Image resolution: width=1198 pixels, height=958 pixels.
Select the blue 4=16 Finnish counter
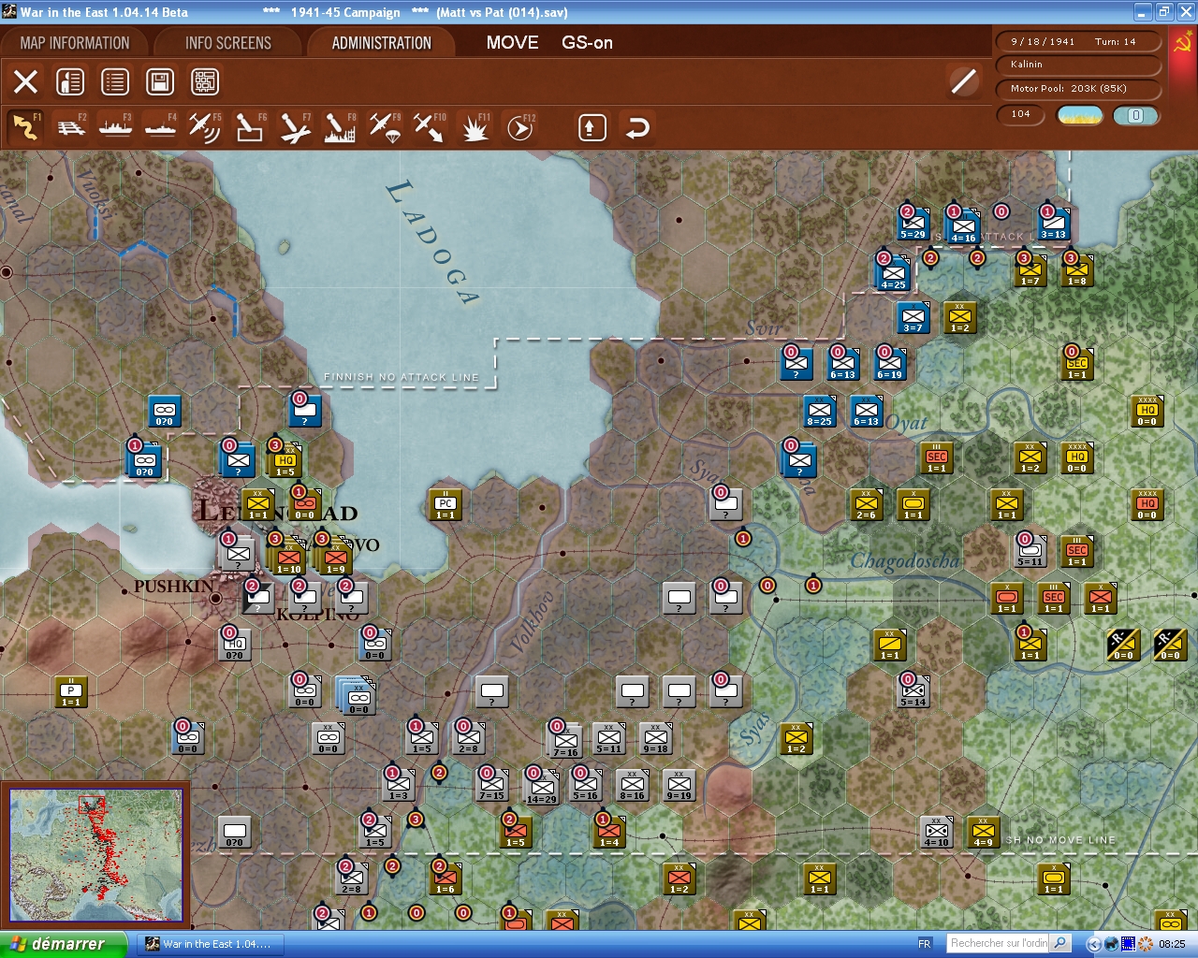[x=963, y=225]
